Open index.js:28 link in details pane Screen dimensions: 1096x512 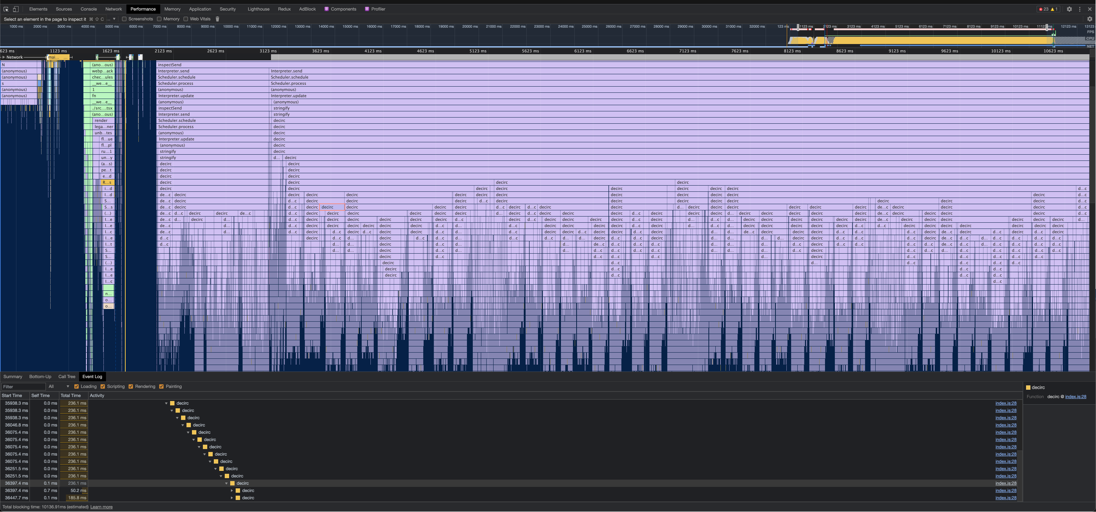coord(1075,397)
